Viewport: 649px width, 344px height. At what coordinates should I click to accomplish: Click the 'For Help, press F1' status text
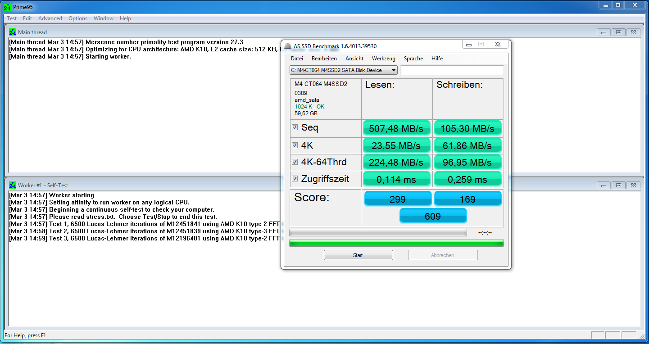(x=25, y=335)
